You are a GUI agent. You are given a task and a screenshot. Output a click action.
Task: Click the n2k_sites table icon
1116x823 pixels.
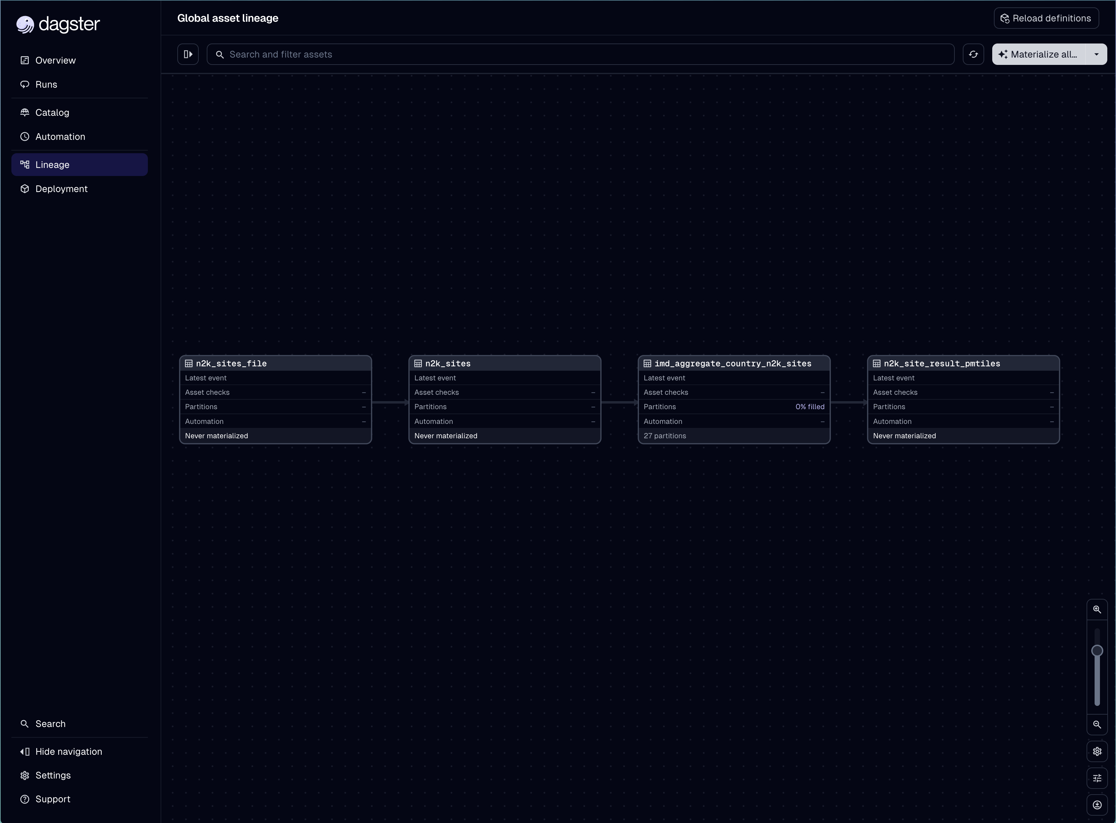pyautogui.click(x=418, y=364)
